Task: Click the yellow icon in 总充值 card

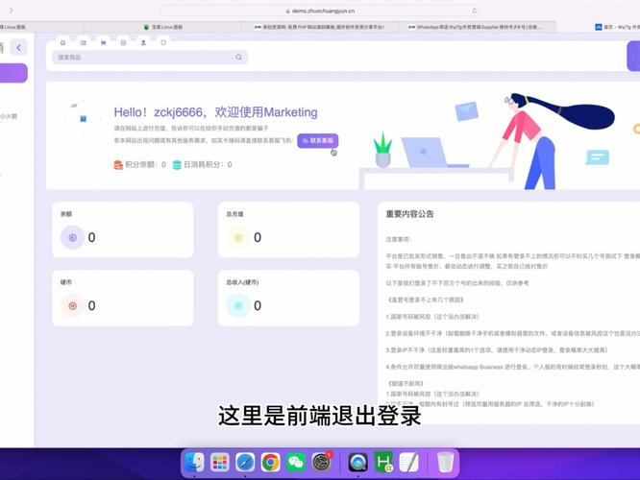Action: [238, 237]
